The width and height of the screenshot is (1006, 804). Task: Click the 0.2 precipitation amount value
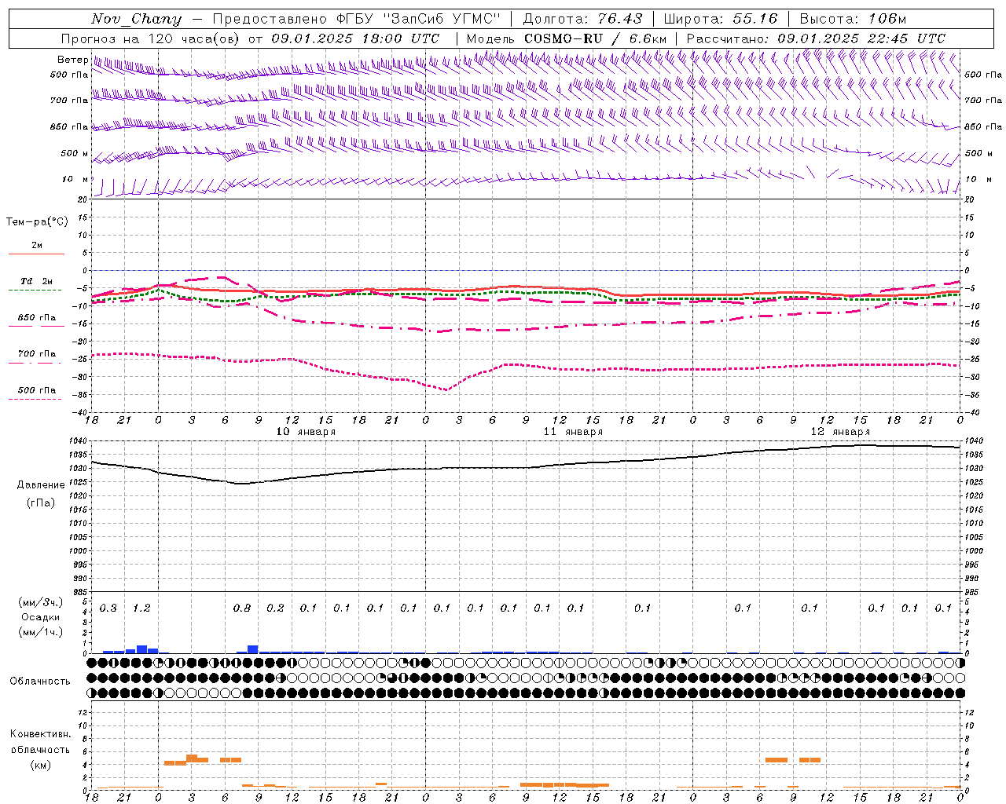(x=275, y=608)
